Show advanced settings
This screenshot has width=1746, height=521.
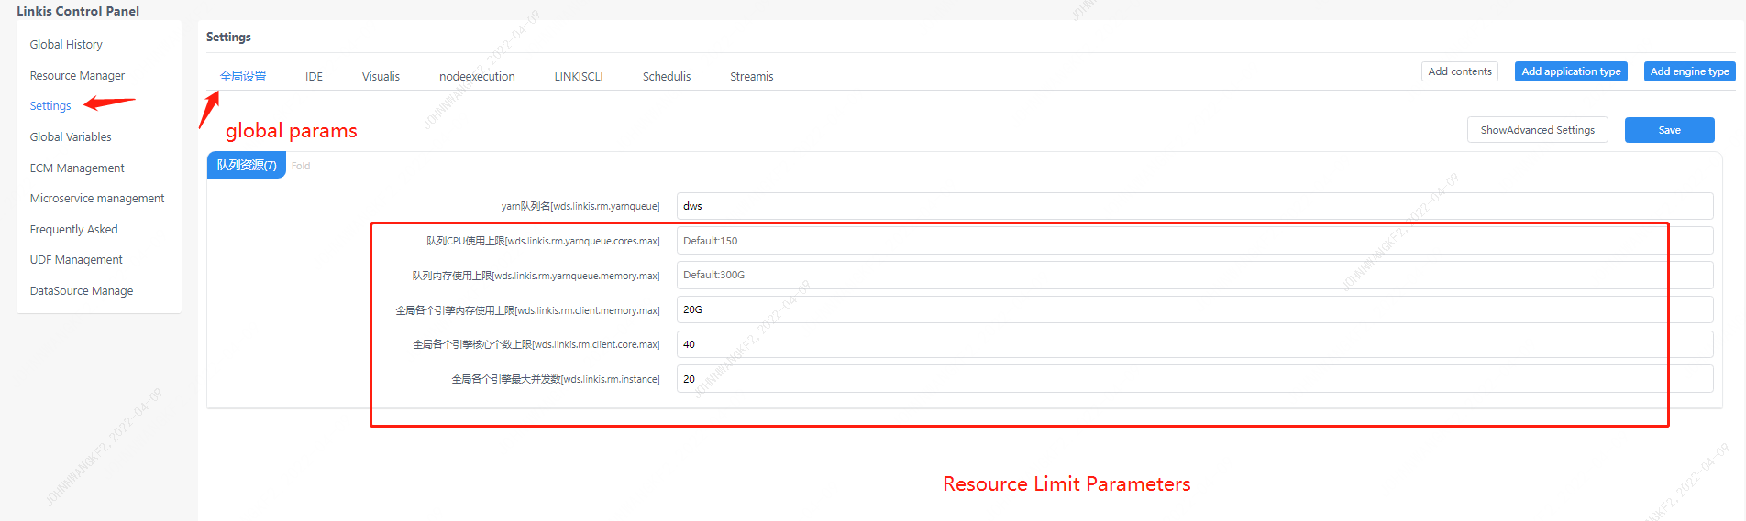point(1537,130)
